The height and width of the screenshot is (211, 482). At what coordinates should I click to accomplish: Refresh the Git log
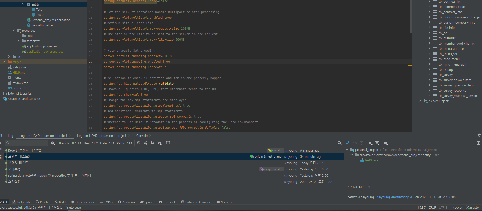click(139, 143)
